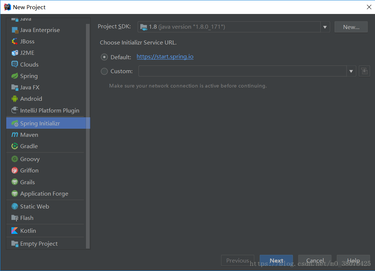Open the https://start.spring.io link
The height and width of the screenshot is (271, 375).
[165, 57]
